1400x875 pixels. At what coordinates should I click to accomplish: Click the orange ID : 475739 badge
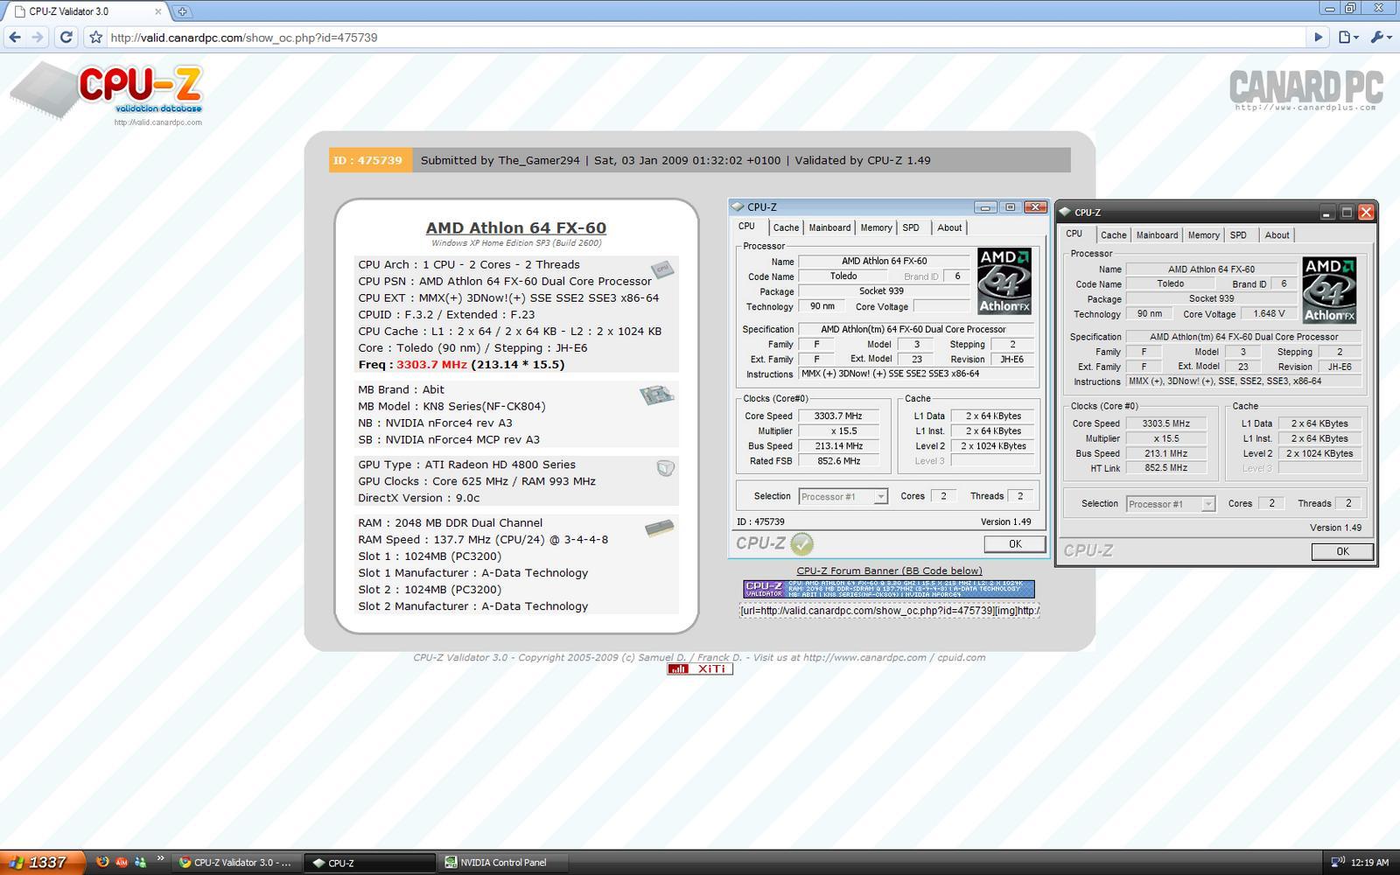(x=370, y=160)
